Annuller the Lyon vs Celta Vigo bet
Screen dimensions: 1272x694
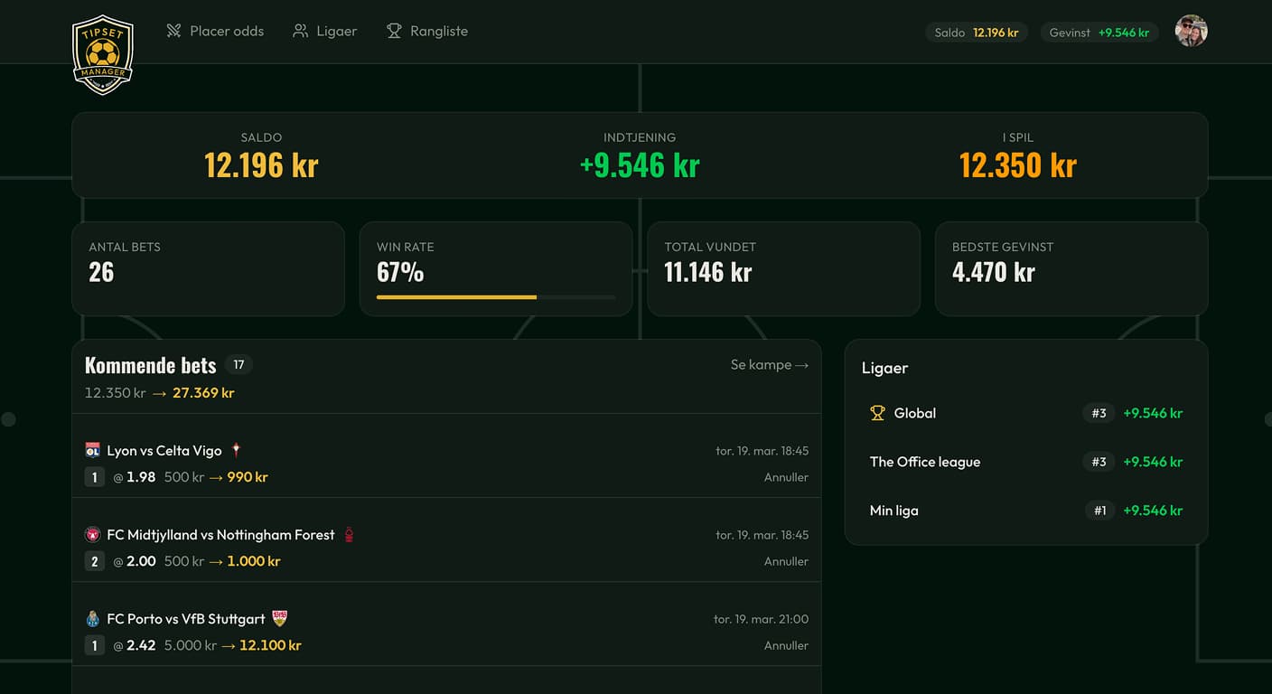(786, 476)
